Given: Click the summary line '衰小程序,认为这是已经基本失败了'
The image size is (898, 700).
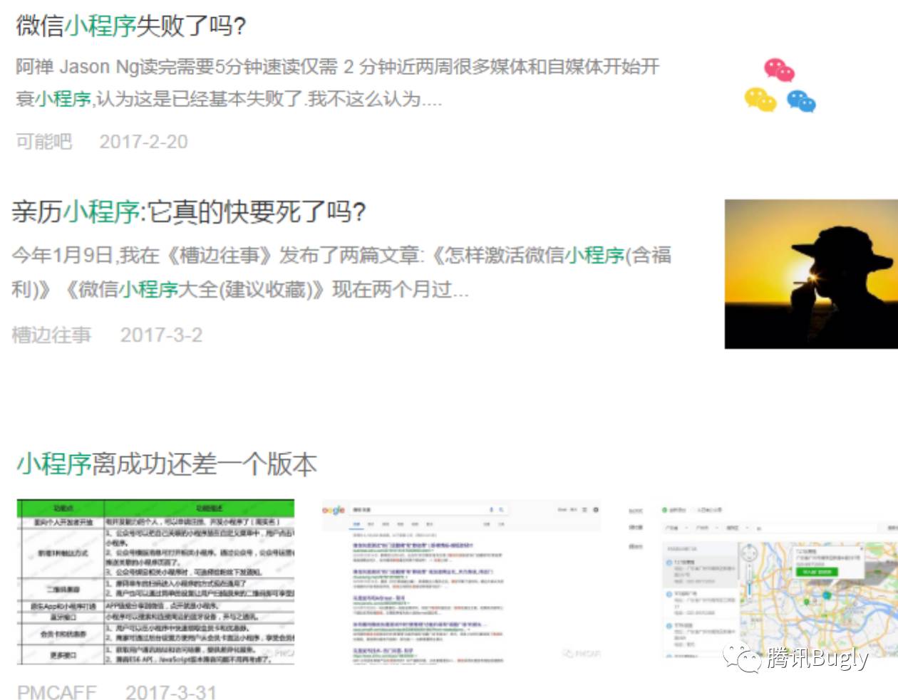Looking at the screenshot, I should tap(229, 99).
